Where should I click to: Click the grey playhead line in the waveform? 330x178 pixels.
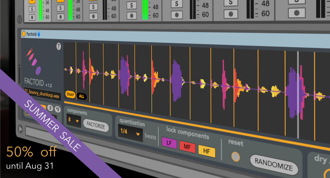298,95
